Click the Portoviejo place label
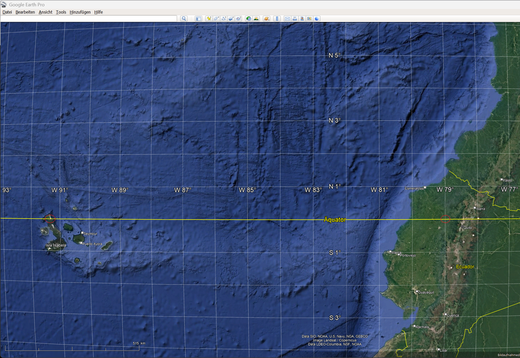This screenshot has height=358, width=520. (x=408, y=256)
